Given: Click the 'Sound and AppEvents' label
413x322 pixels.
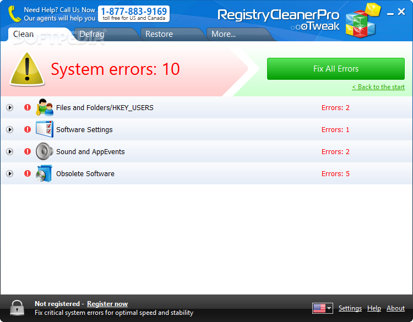Looking at the screenshot, I should 90,152.
